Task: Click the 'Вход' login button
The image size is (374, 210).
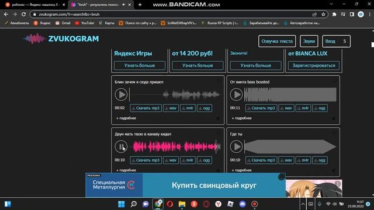Action: [x=336, y=41]
